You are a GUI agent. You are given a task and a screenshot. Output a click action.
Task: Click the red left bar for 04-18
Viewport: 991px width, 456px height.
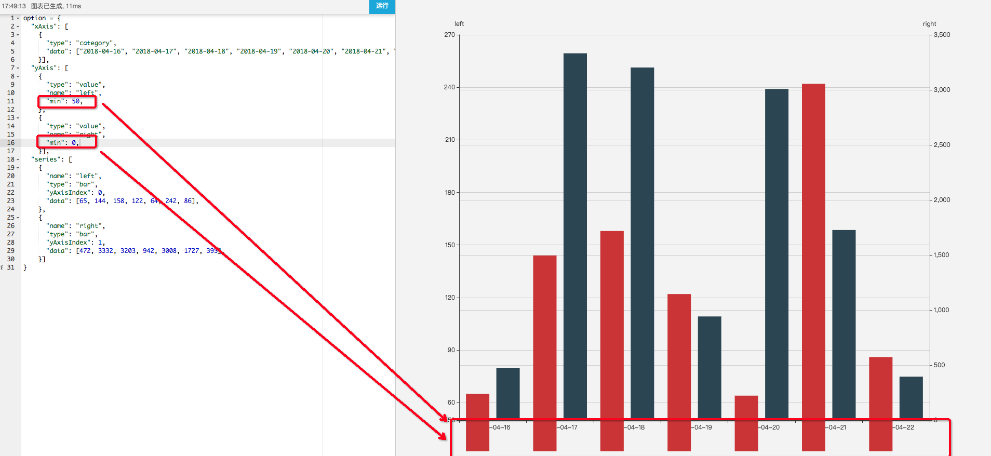(612, 341)
